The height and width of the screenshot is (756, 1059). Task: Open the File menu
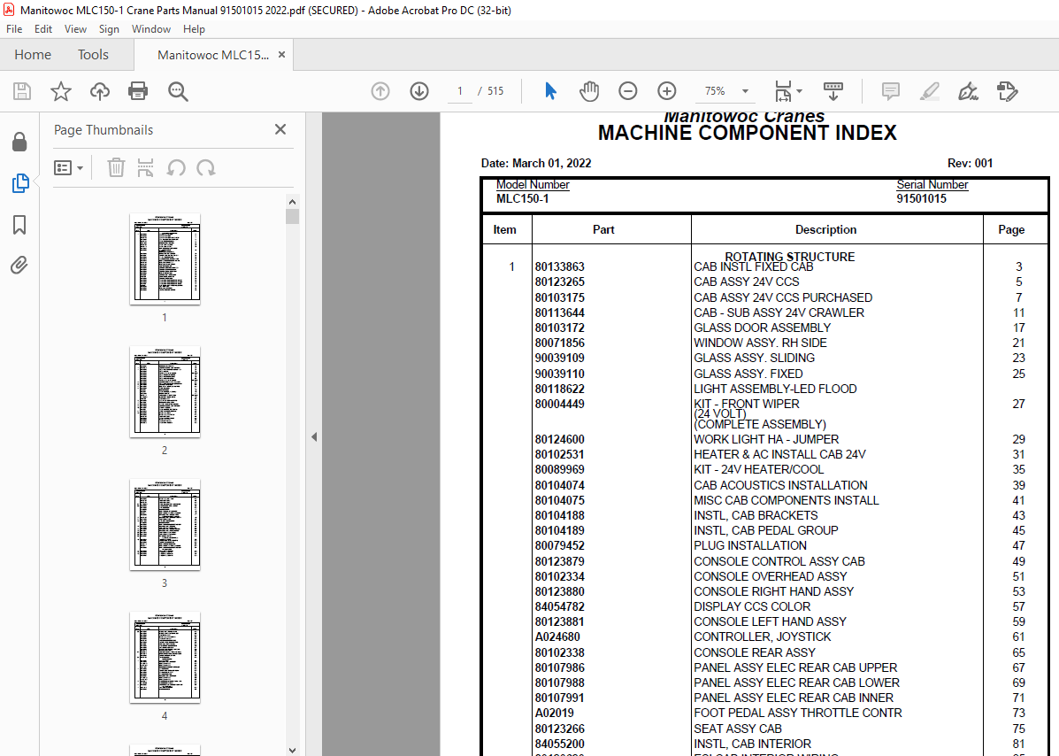14,29
